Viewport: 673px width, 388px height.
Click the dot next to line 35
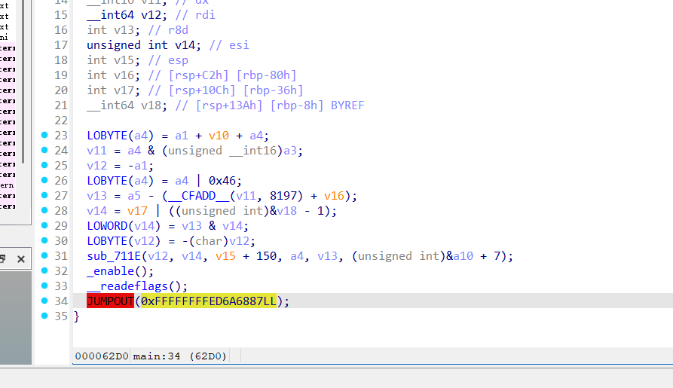coord(44,316)
